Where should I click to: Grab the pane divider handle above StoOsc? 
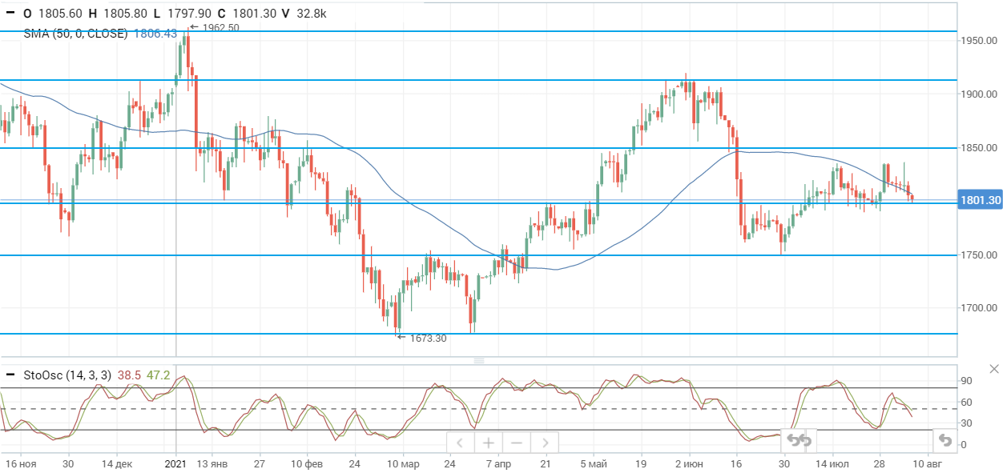point(479,361)
